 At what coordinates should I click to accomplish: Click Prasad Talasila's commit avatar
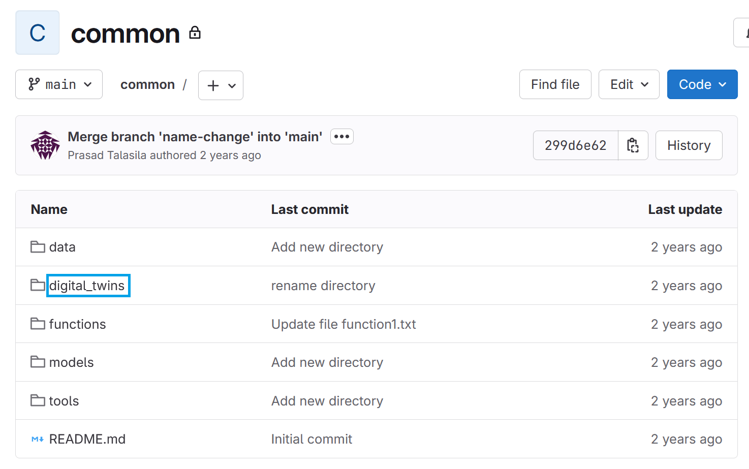[45, 145]
